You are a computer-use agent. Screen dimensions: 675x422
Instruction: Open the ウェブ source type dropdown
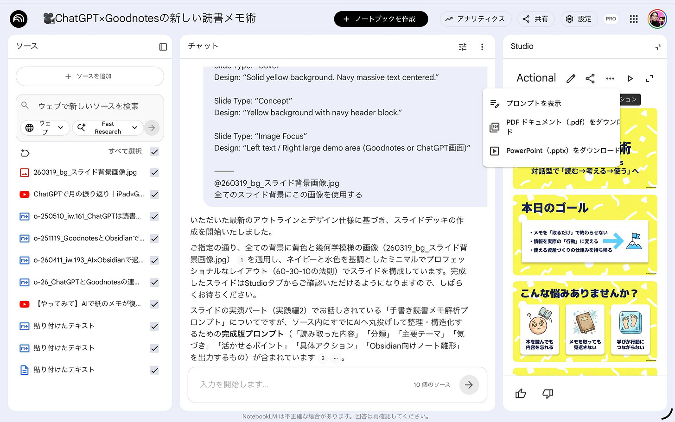pyautogui.click(x=45, y=128)
